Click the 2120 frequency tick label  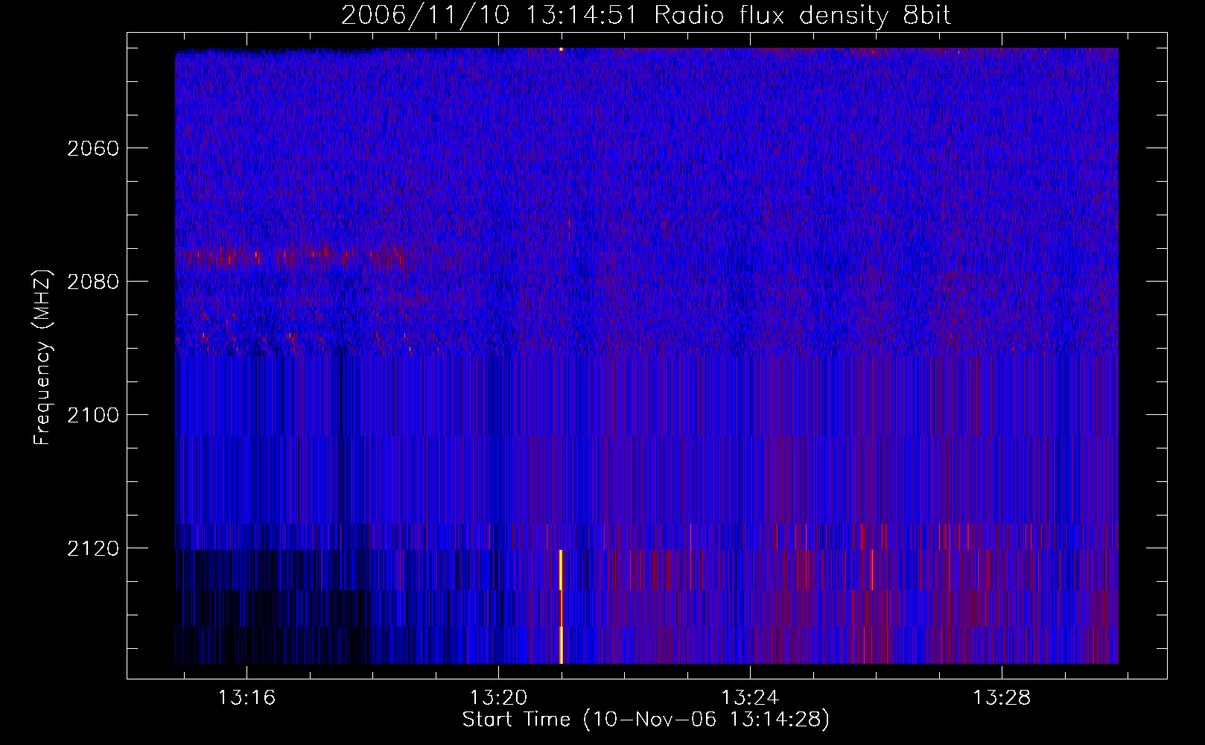(x=93, y=548)
